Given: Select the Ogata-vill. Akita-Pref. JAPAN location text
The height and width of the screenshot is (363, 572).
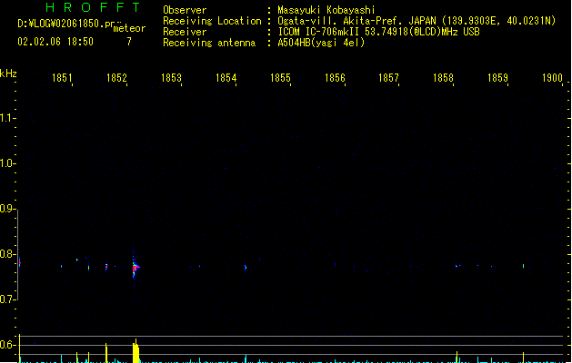Looking at the screenshot, I should click(416, 21).
